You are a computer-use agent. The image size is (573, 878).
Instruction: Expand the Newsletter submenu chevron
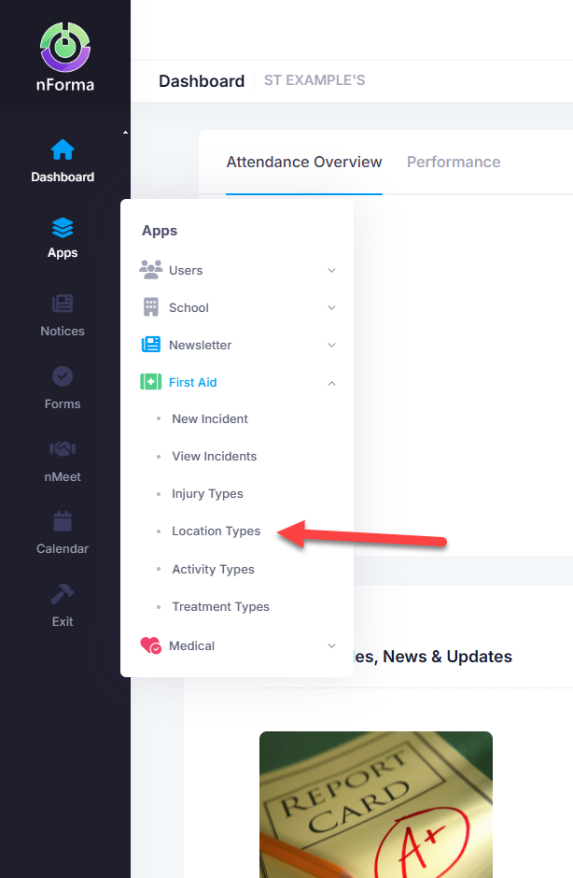click(332, 345)
